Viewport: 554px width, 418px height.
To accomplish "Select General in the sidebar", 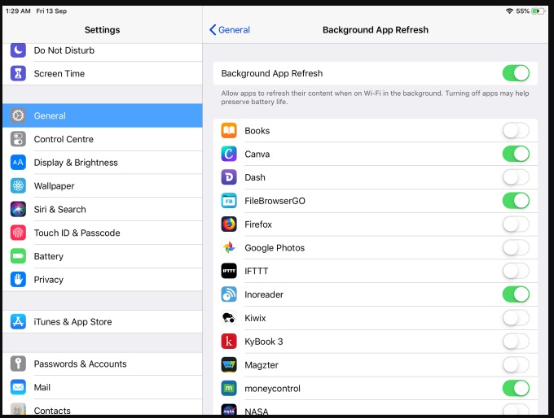I will click(x=103, y=115).
